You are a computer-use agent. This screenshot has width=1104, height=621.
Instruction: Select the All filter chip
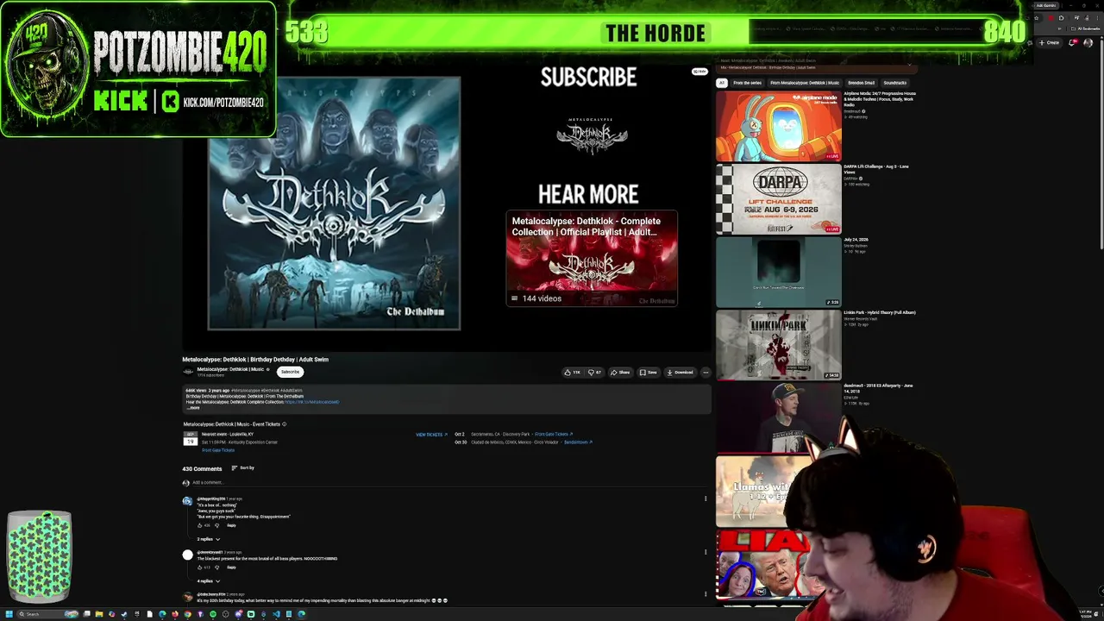point(722,83)
